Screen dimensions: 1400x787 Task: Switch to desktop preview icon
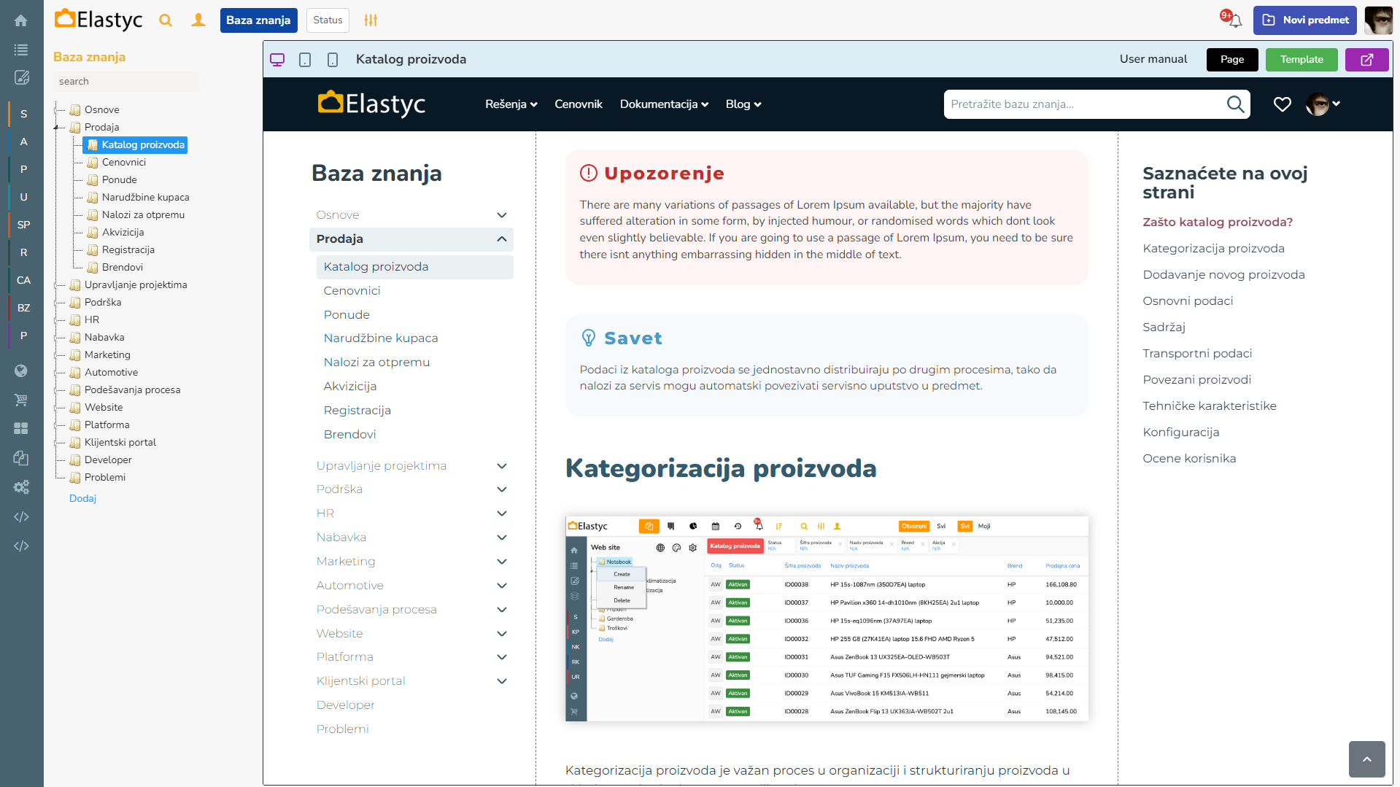click(277, 60)
